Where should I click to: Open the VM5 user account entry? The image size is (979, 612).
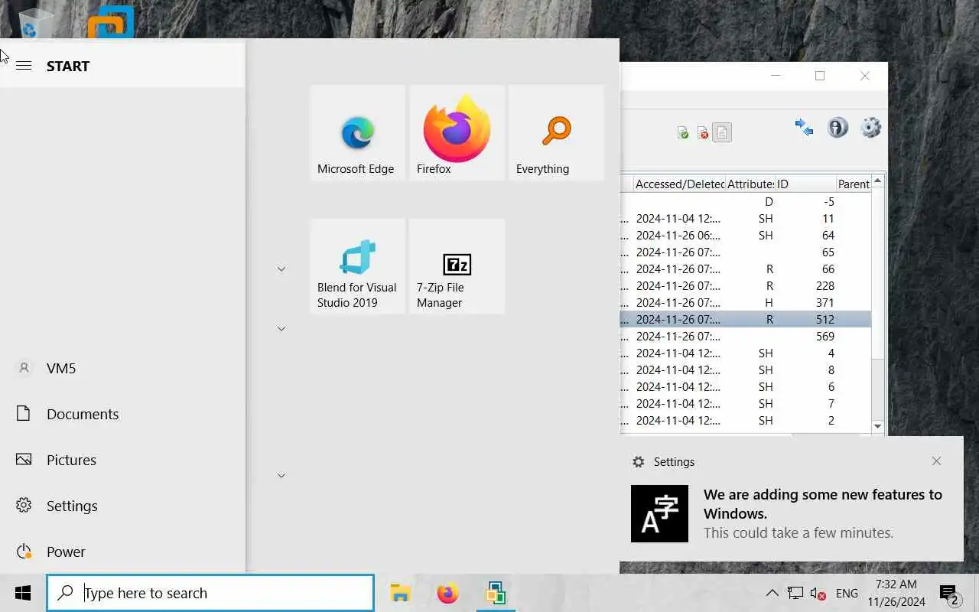coord(122,368)
